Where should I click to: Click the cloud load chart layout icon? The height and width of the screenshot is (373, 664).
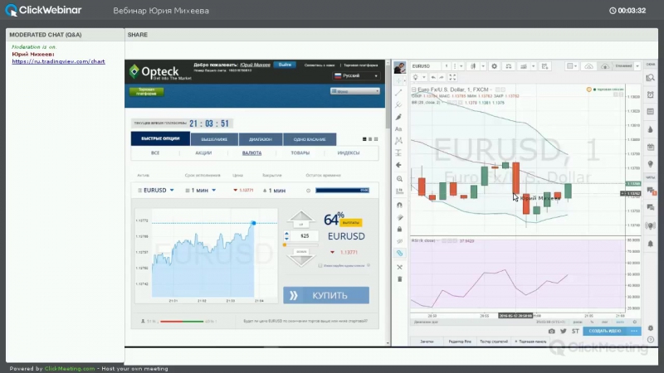589,66
